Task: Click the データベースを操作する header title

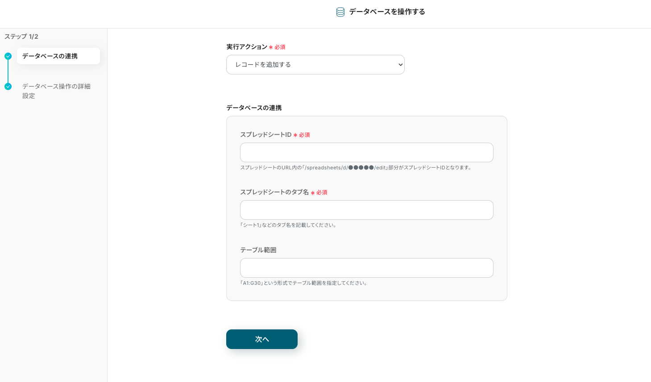Action: [x=387, y=12]
